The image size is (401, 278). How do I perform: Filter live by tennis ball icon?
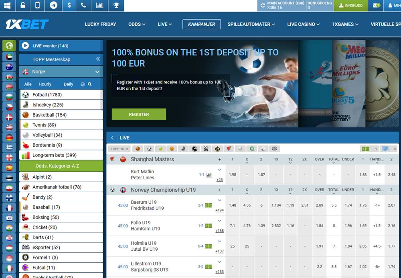click(x=160, y=148)
